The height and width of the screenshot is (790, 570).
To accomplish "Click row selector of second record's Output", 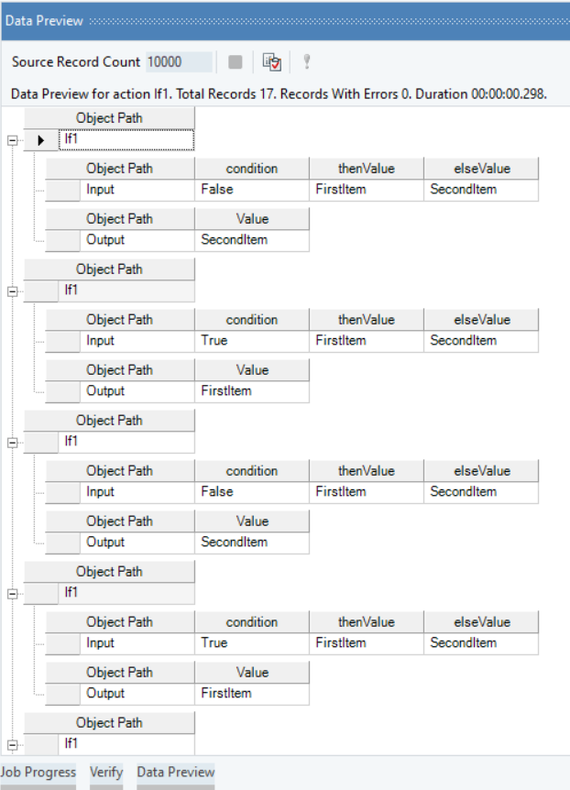I will [x=62, y=391].
